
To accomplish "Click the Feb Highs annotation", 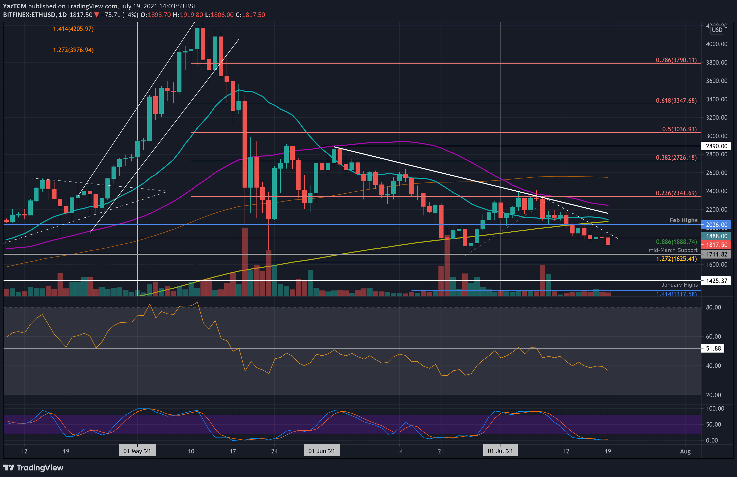I will [x=684, y=220].
